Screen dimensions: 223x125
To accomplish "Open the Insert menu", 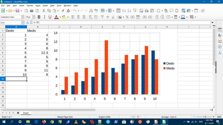I will coord(22,6).
